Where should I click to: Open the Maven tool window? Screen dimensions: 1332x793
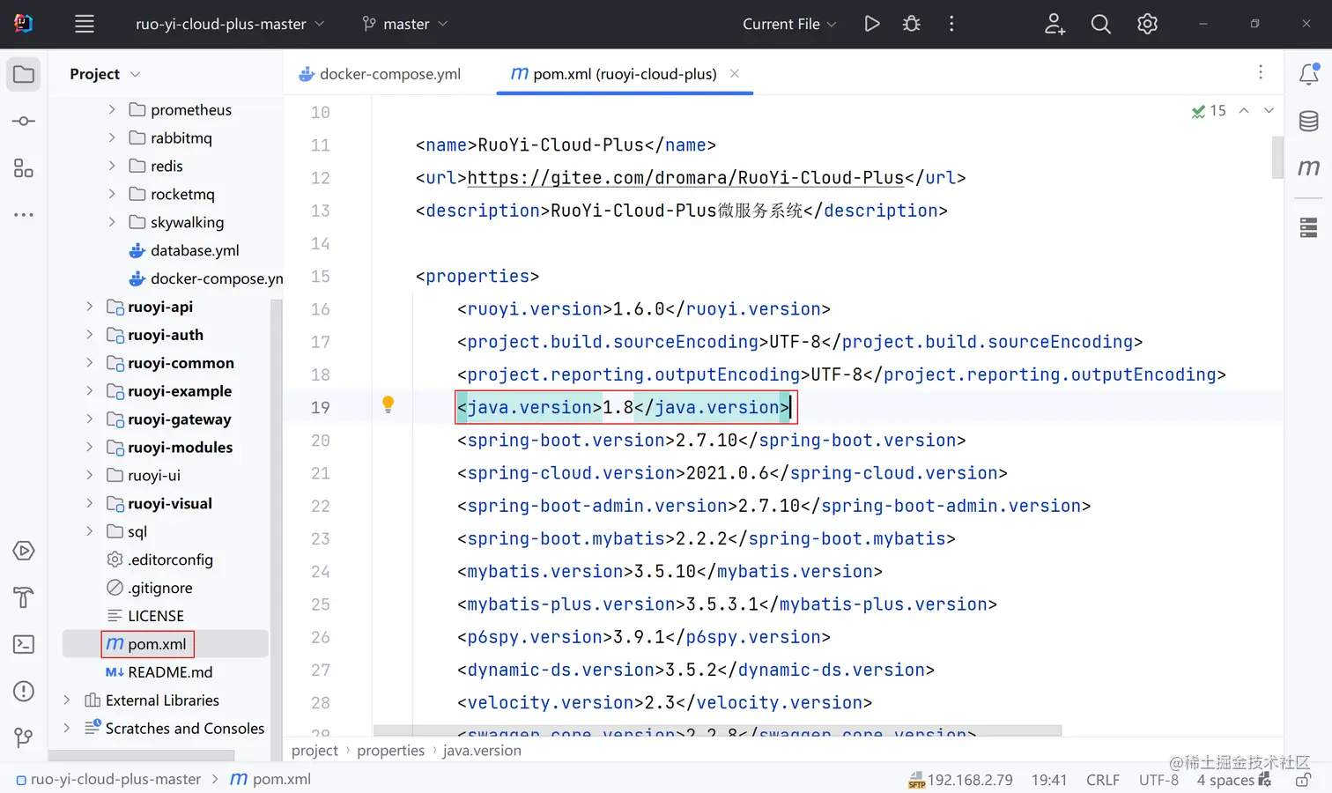1309,167
